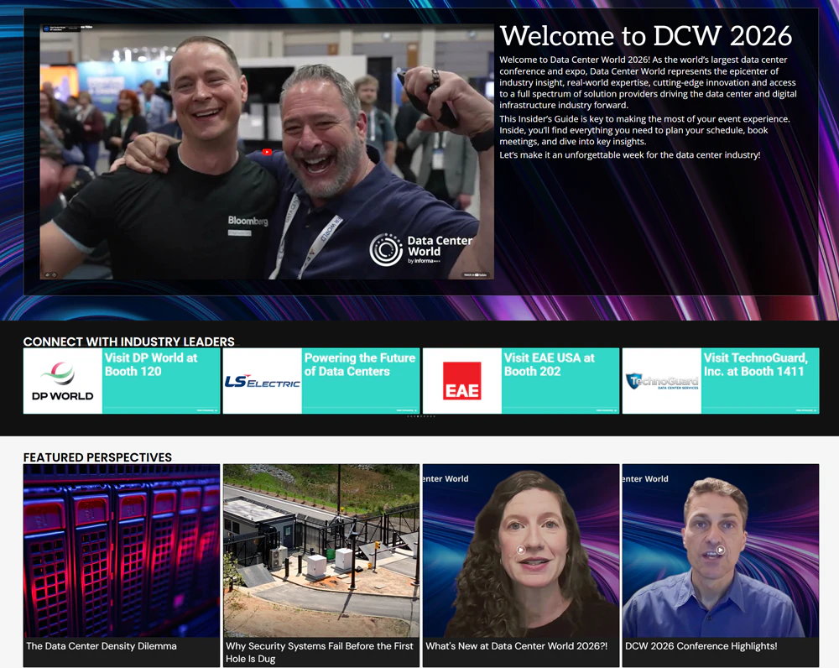The width and height of the screenshot is (839, 668).
Task: Click the last carousel navigation dot
Action: click(435, 416)
